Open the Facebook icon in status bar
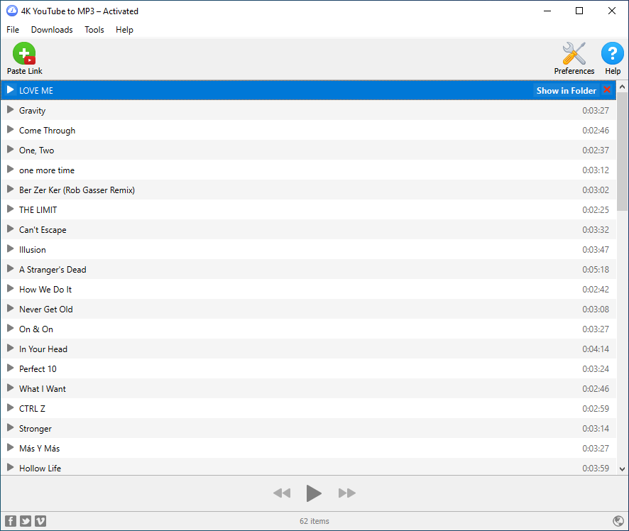The height and width of the screenshot is (531, 629). click(x=11, y=521)
